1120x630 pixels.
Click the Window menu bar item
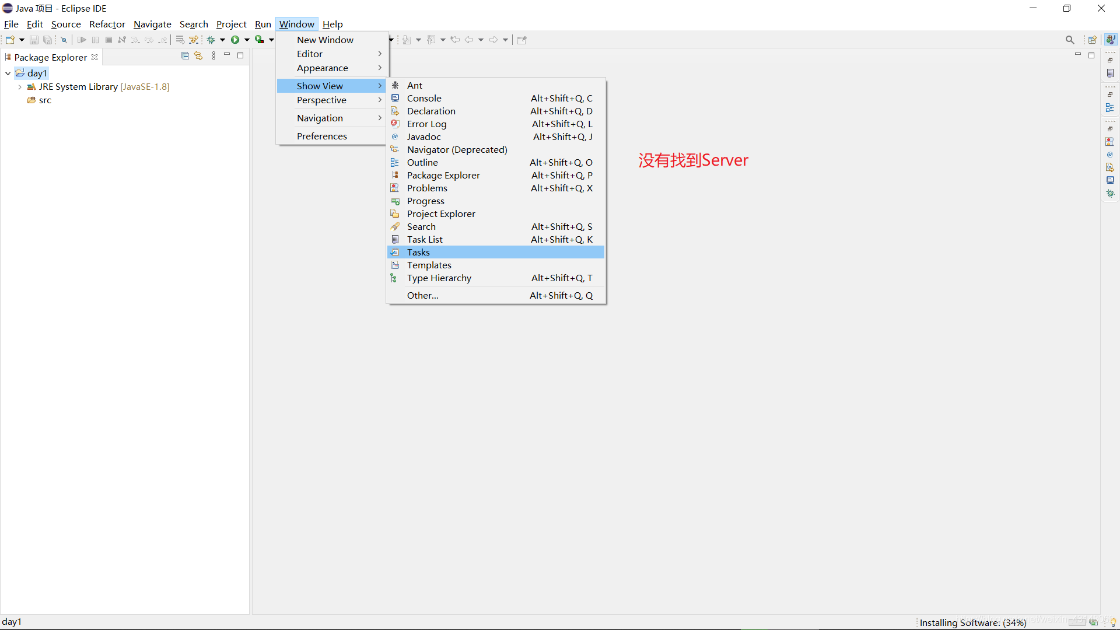point(296,24)
